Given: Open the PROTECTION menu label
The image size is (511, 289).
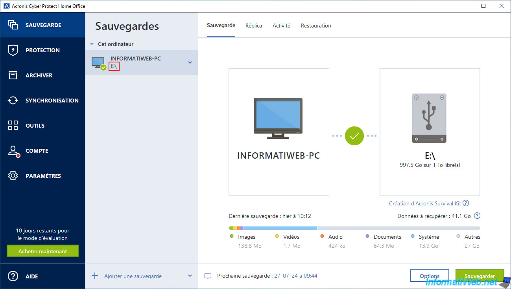Looking at the screenshot, I should 42,50.
